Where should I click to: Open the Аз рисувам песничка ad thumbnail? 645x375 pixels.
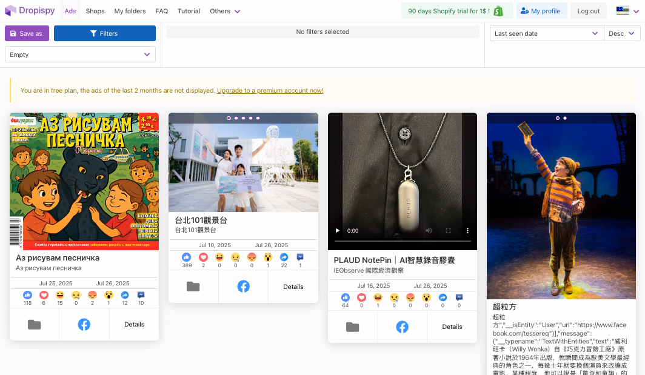pyautogui.click(x=84, y=181)
